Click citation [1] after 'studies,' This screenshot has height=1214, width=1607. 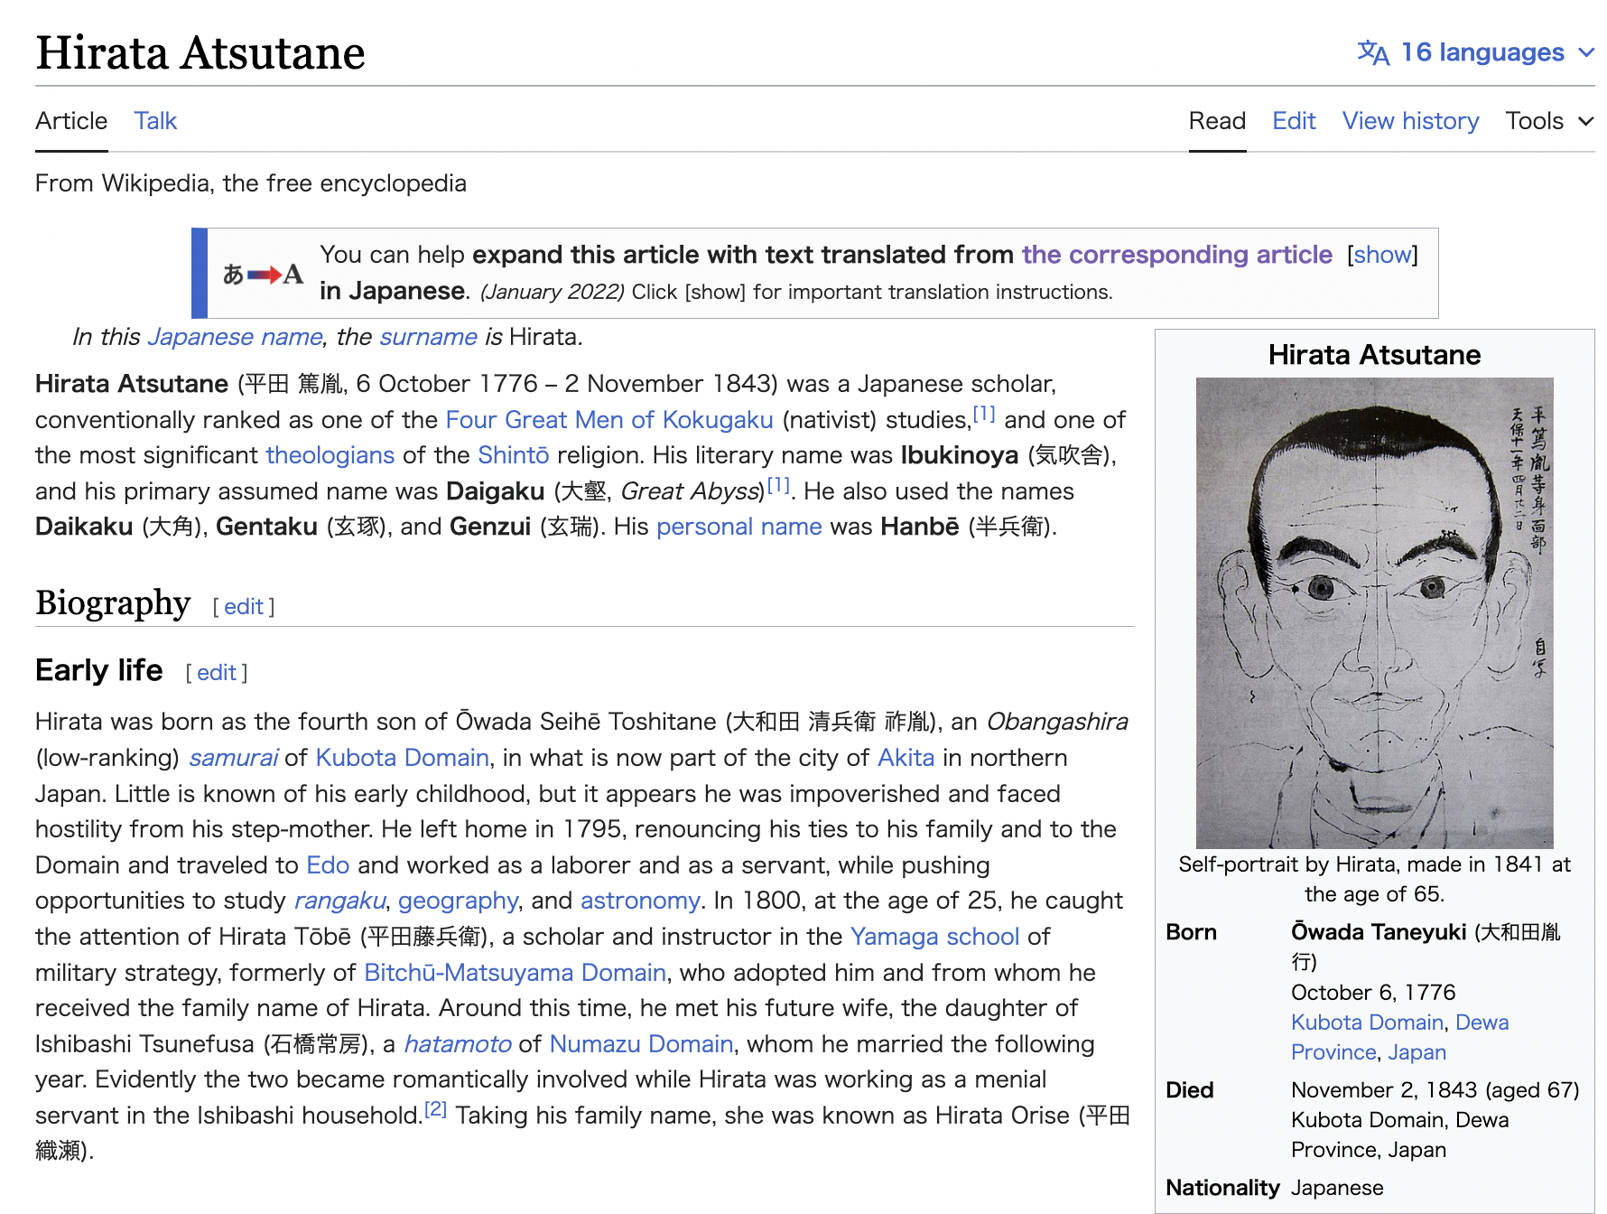pyautogui.click(x=984, y=414)
